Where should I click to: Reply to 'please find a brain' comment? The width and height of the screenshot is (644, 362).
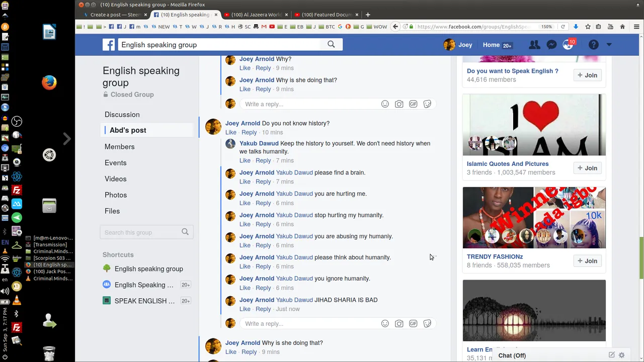[263, 182]
